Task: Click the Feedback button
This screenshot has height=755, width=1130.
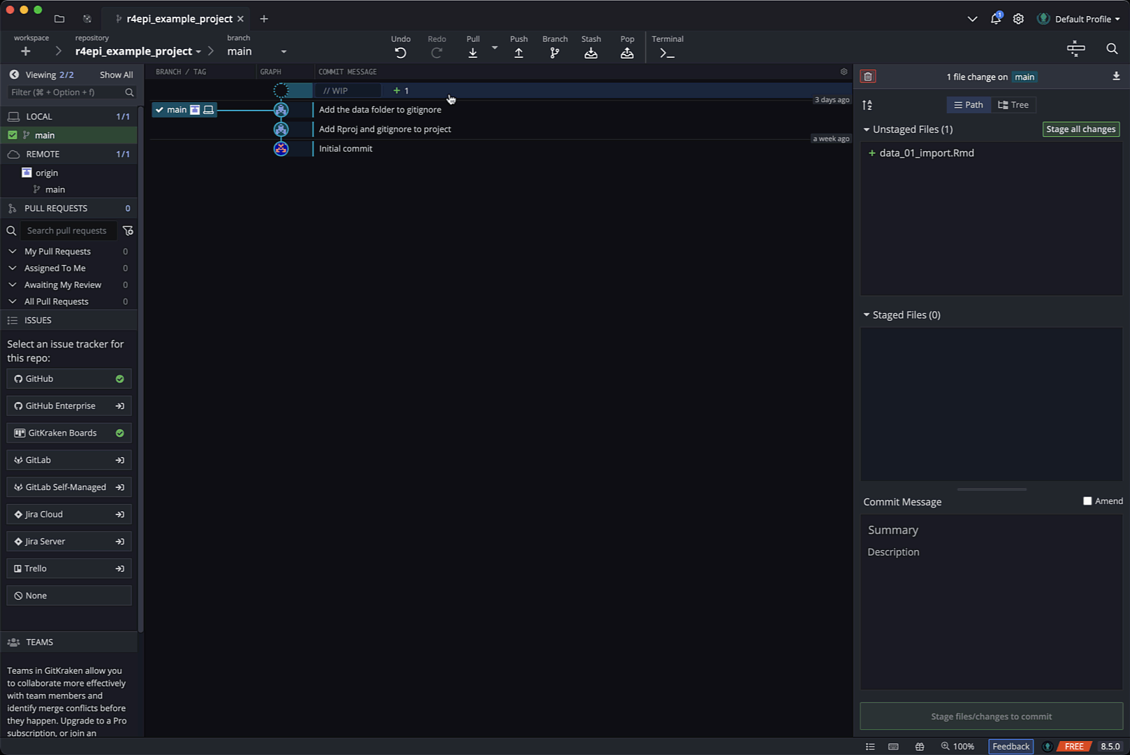Action: 1011,747
